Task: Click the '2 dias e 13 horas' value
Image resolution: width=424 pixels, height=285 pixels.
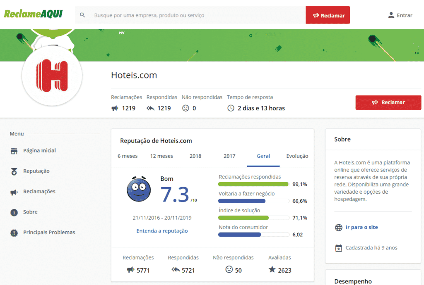Action: (x=261, y=108)
